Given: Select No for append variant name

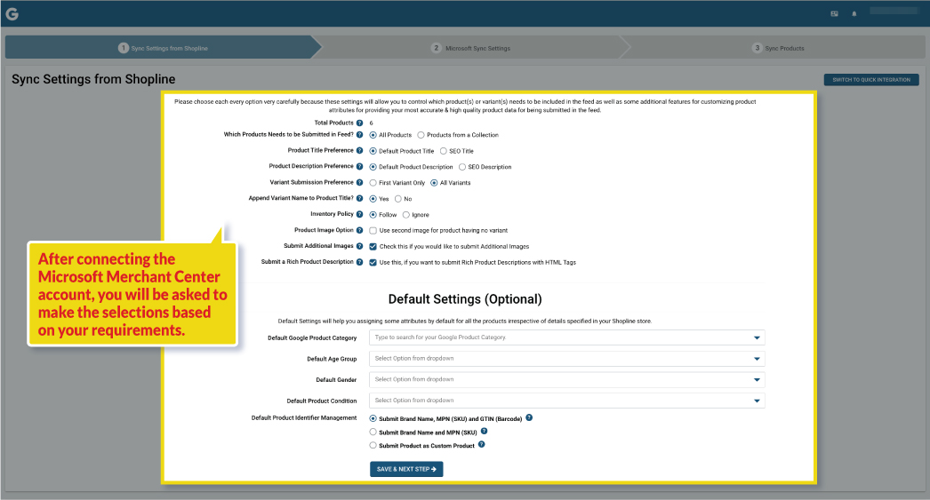Looking at the screenshot, I should [398, 199].
